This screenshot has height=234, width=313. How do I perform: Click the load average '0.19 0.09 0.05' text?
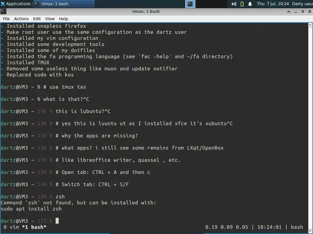point(226,227)
